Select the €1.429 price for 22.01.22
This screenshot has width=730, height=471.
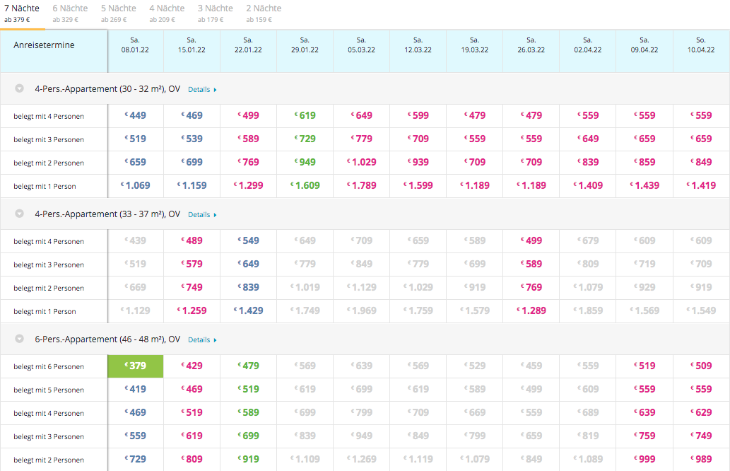249,311
